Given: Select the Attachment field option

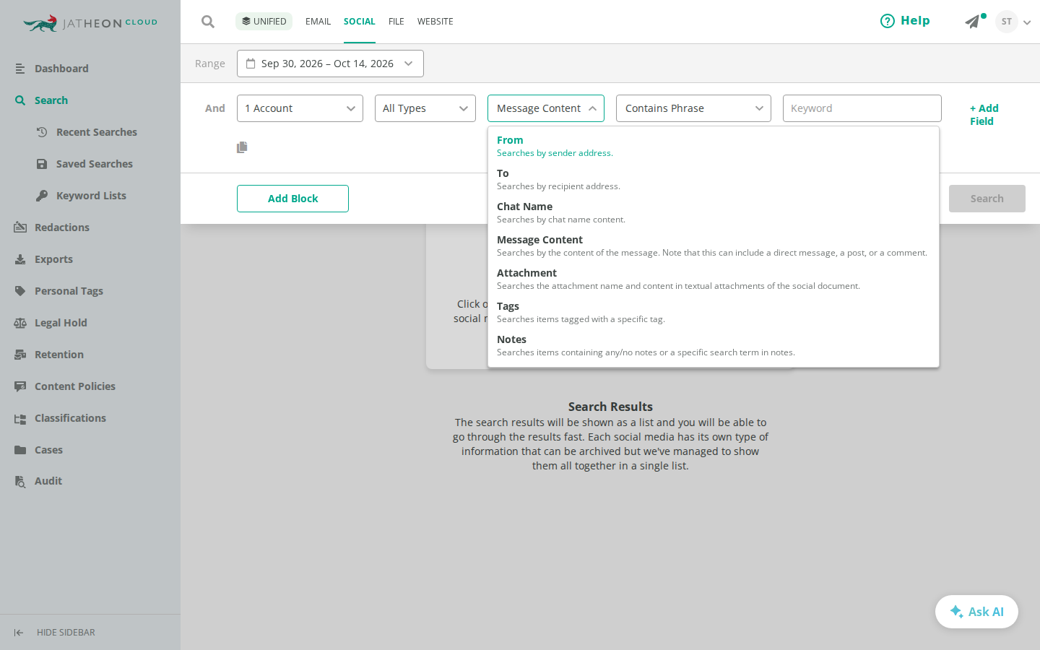Looking at the screenshot, I should click(714, 279).
